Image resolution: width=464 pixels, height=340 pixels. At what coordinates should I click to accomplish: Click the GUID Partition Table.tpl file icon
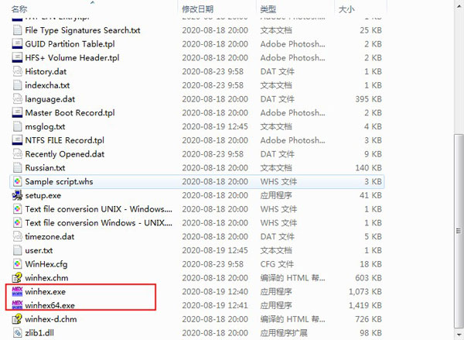pos(17,44)
